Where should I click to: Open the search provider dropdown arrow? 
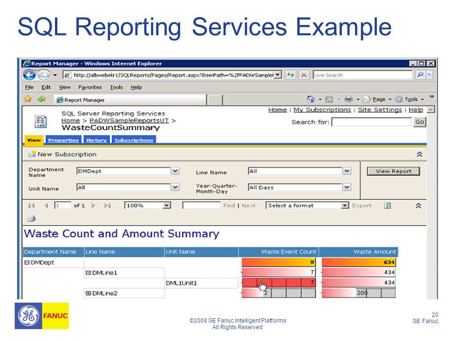[429, 75]
